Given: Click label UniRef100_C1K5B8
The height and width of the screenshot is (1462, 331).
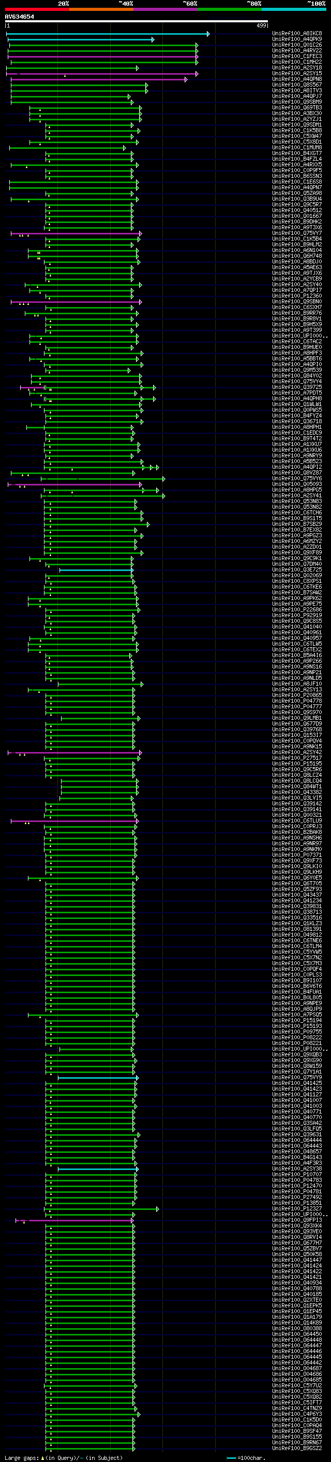Looking at the screenshot, I should (297, 130).
